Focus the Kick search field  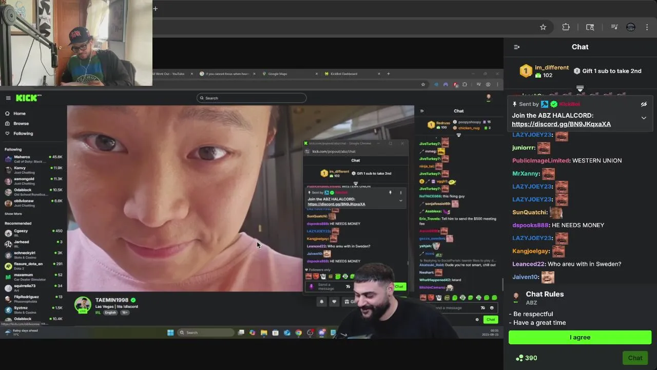(252, 98)
